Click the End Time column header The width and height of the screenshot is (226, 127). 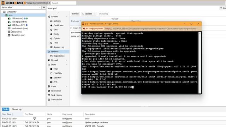click(x=34, y=114)
